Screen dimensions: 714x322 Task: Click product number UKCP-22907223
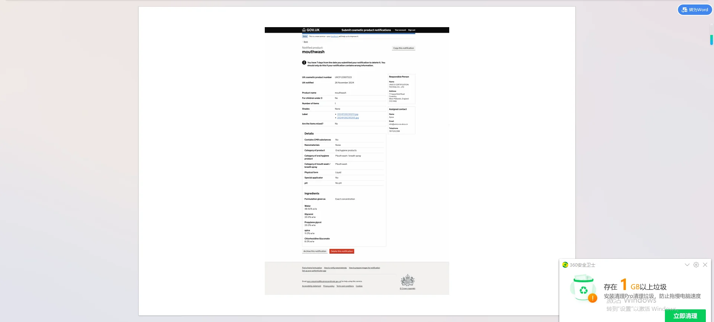(x=343, y=77)
